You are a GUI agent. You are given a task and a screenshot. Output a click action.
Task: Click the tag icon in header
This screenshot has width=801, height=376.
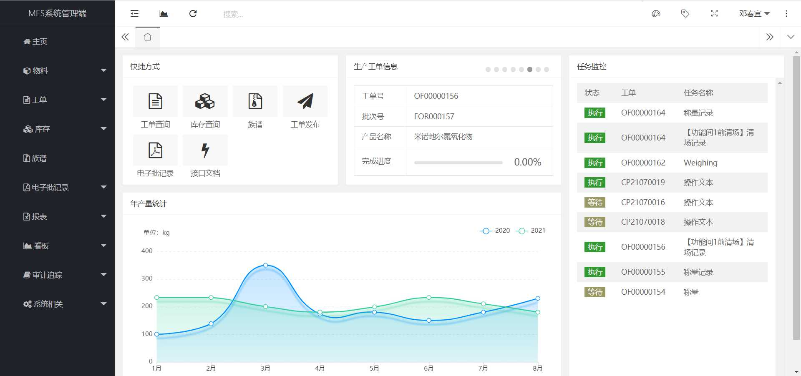coord(685,14)
